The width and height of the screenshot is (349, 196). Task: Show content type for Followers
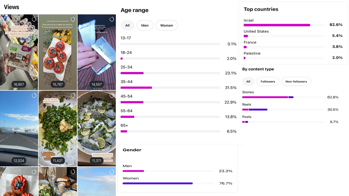pyautogui.click(x=268, y=81)
